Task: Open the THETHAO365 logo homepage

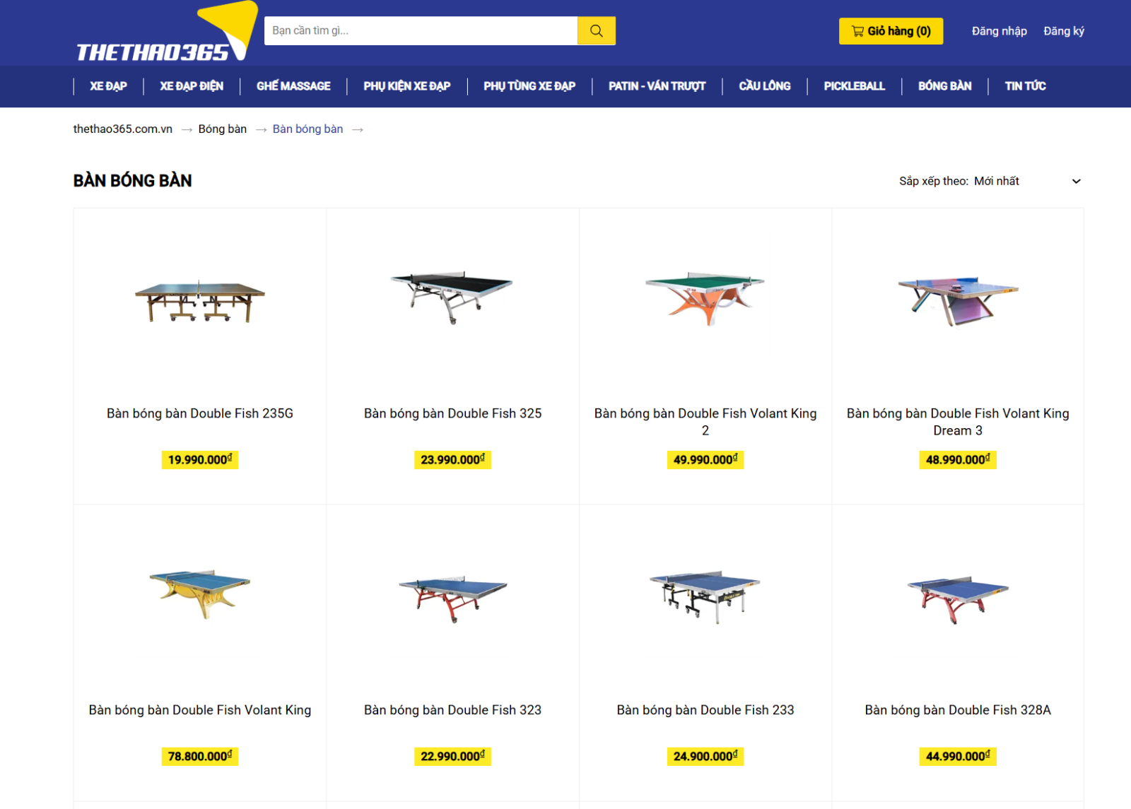Action: 166,33
